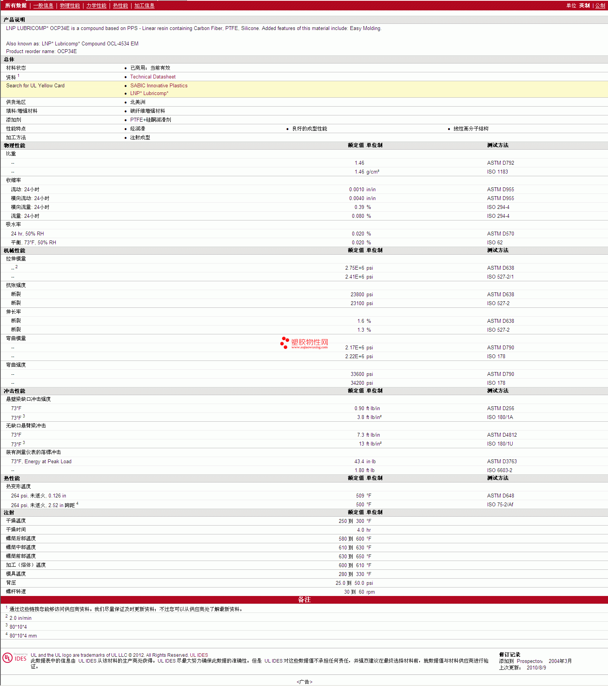Viewport: 608px width, 686px height.
Task: Select flexural strength value 33600
Action: click(357, 374)
